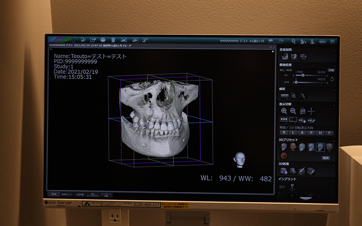Click the knife slice 3D processing icon
The height and width of the screenshot is (226, 362).
point(302,171)
